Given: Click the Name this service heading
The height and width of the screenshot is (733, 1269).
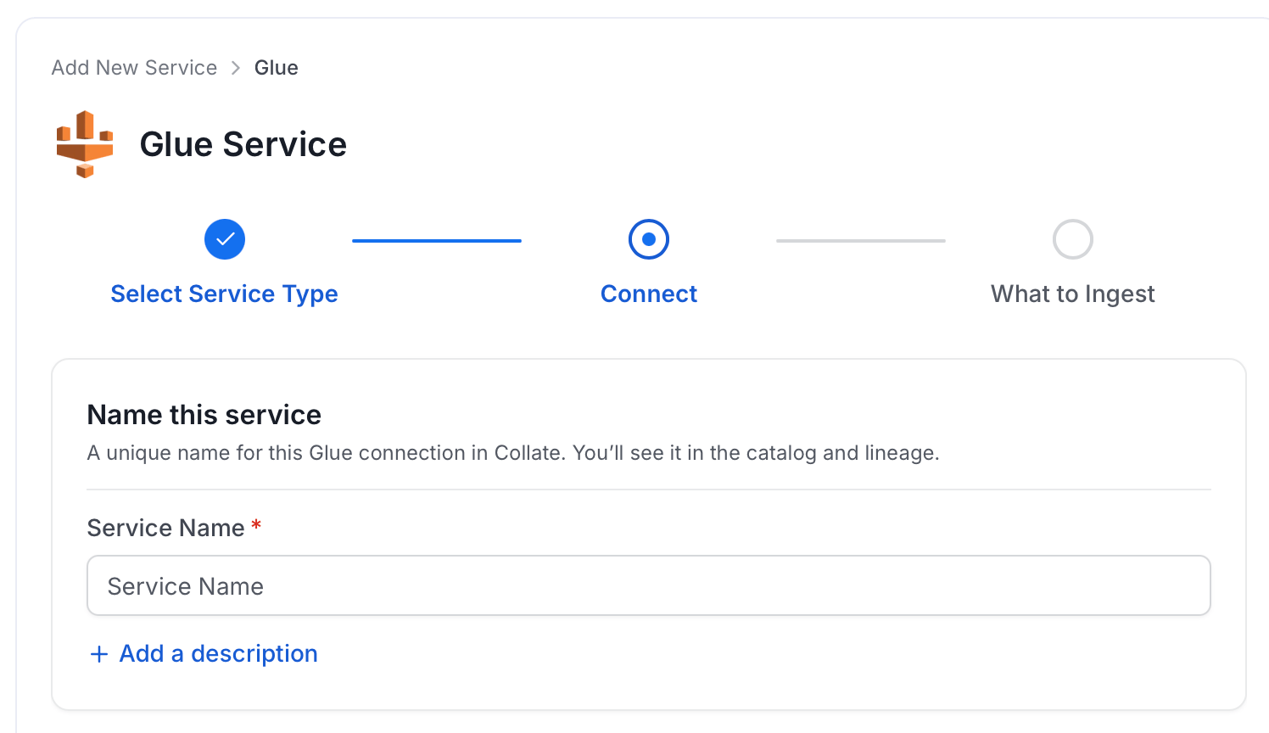Looking at the screenshot, I should [x=204, y=415].
